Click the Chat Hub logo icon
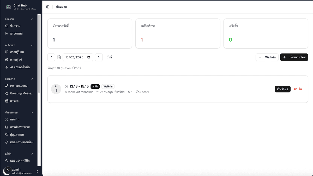313x176 pixels. pos(9,7)
